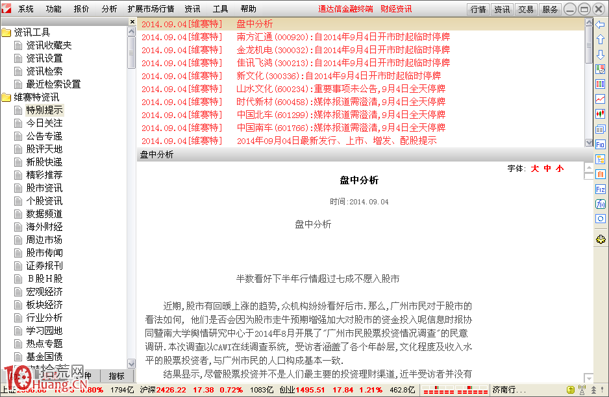Open the 分析 menu
Screen dimensions: 609x397
pos(109,9)
